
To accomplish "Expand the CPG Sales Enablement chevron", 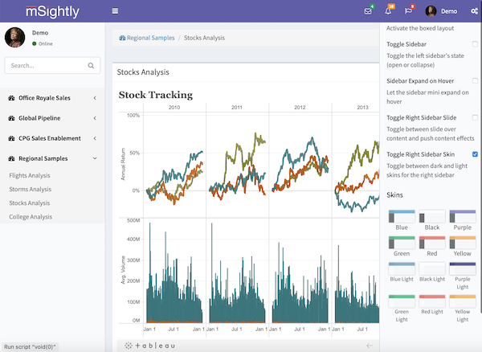I will click(x=95, y=139).
